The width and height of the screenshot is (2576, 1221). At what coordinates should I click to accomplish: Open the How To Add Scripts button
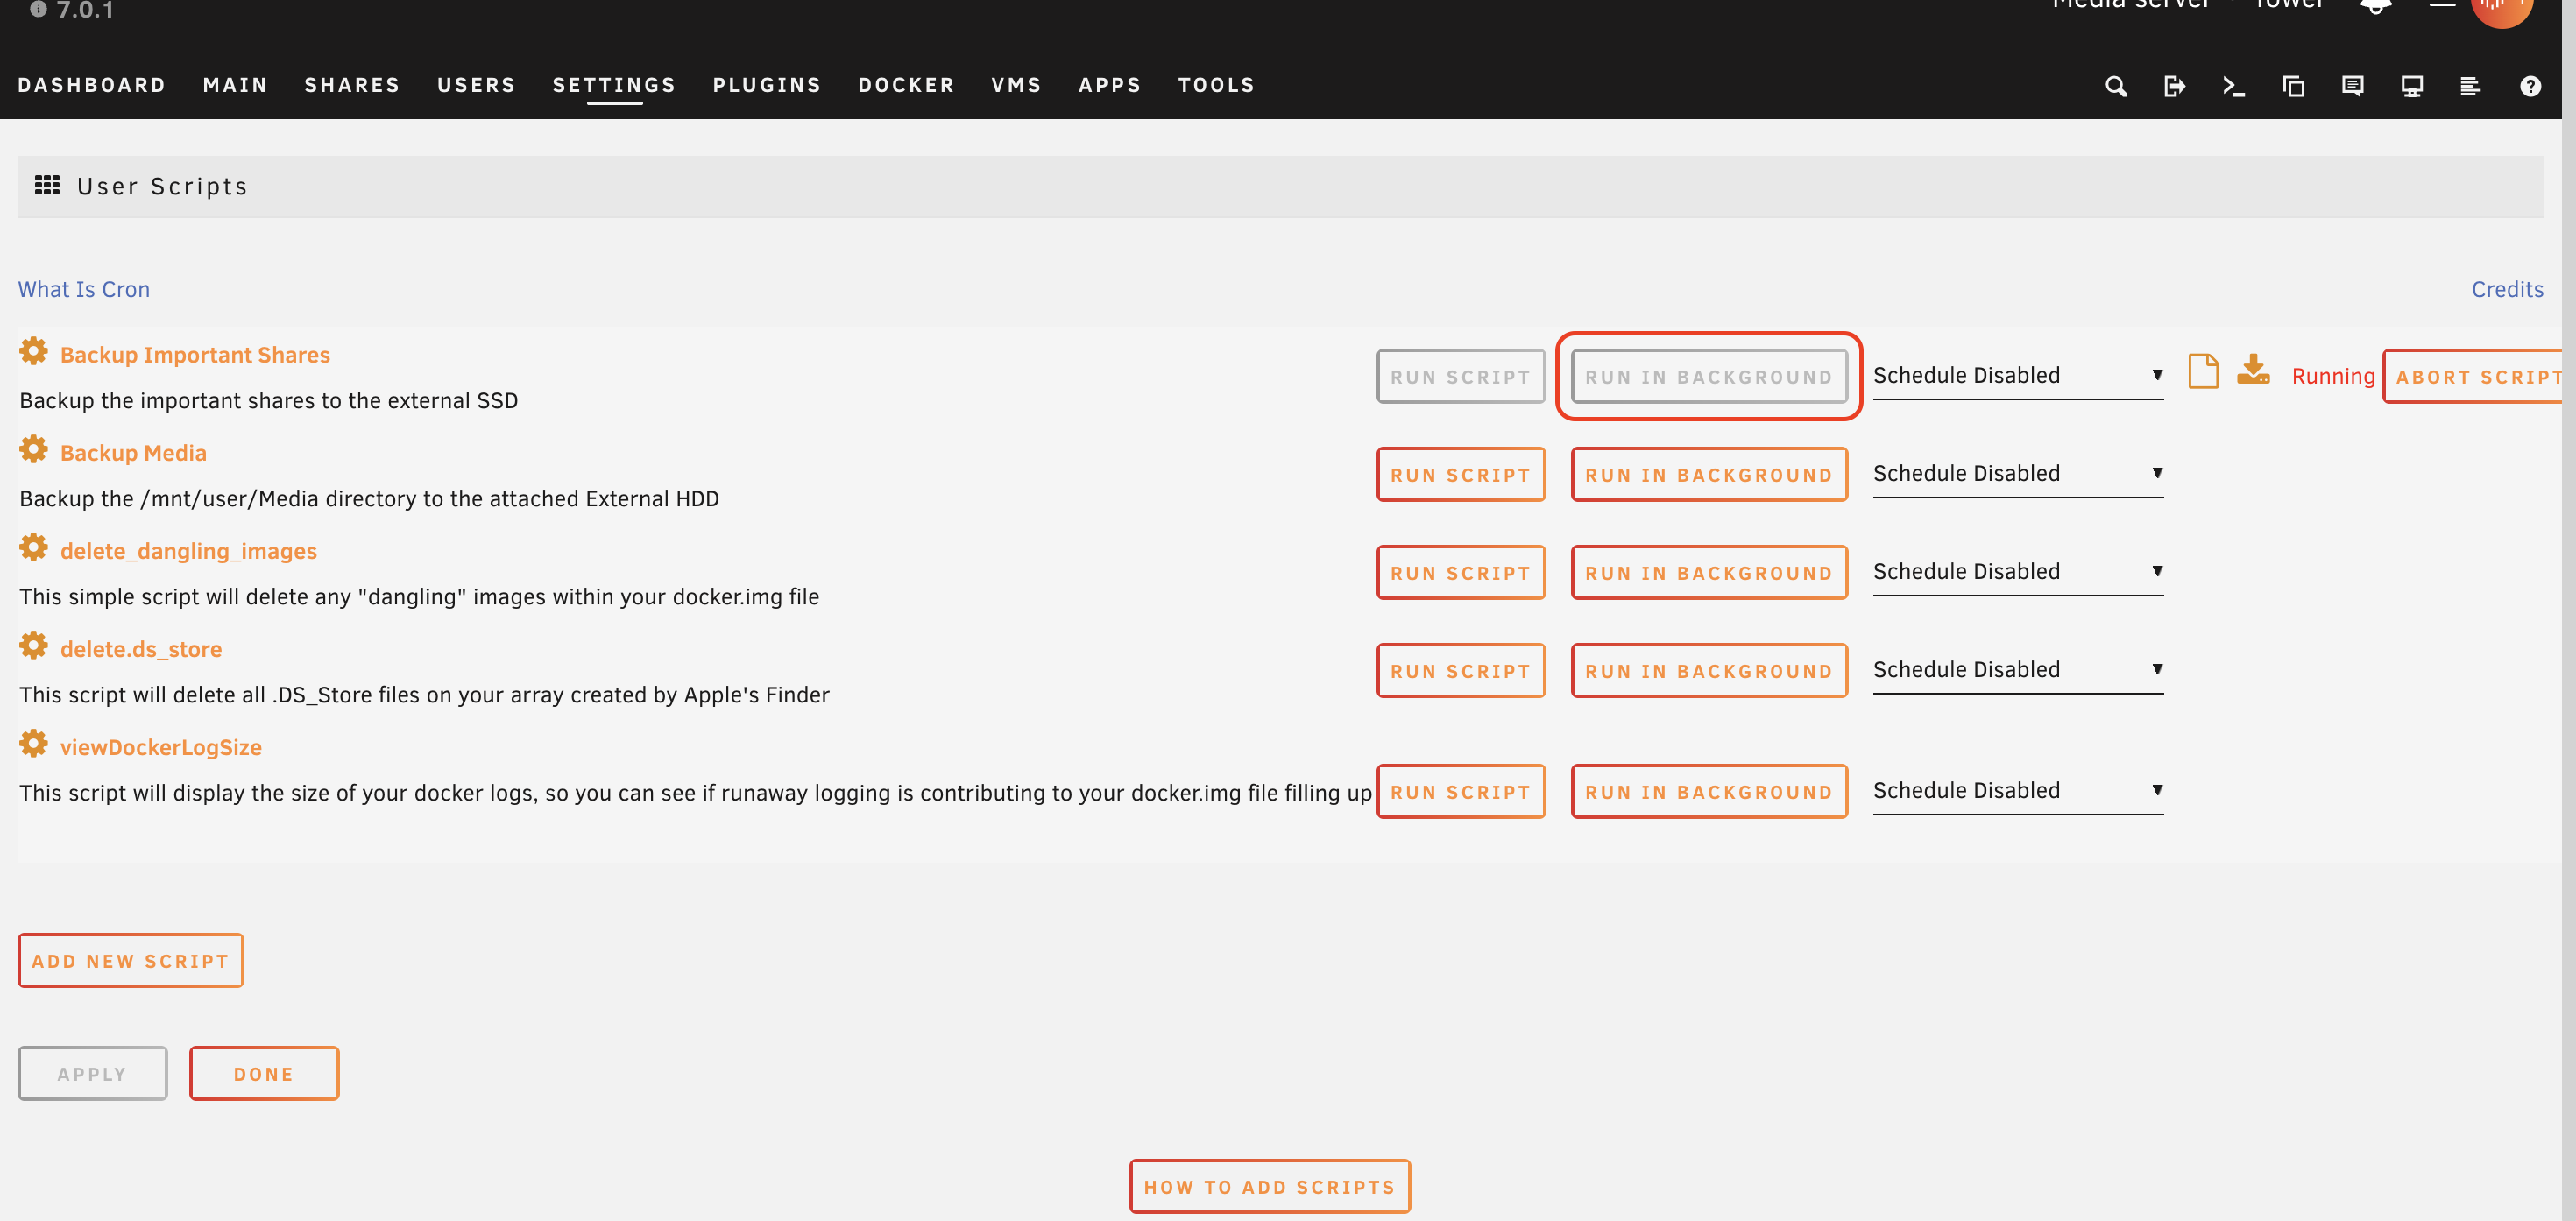click(1270, 1186)
